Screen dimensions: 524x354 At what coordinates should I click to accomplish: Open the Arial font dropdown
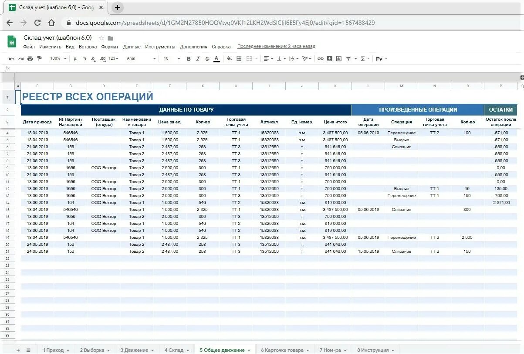pos(141,58)
